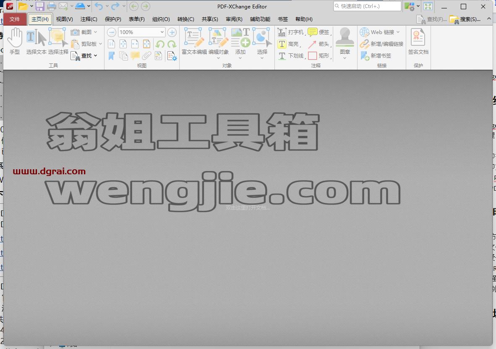
Task: Expand the Snapshot (截图) dropdown
Action: (96, 32)
